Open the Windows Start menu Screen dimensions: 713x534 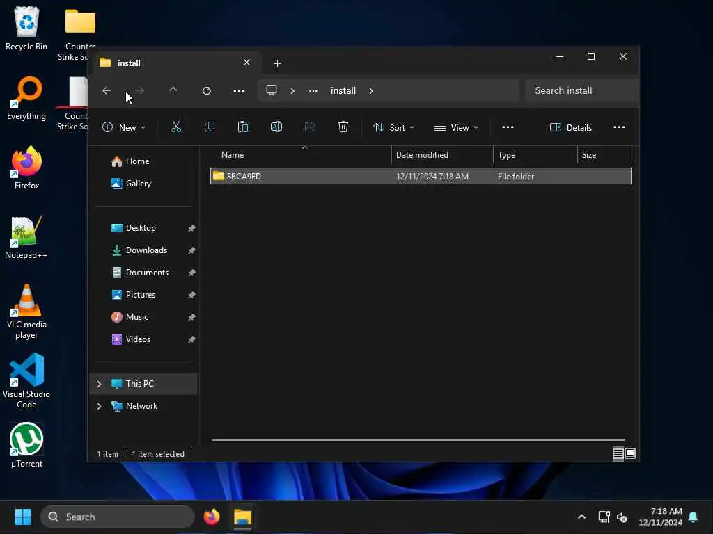[23, 517]
